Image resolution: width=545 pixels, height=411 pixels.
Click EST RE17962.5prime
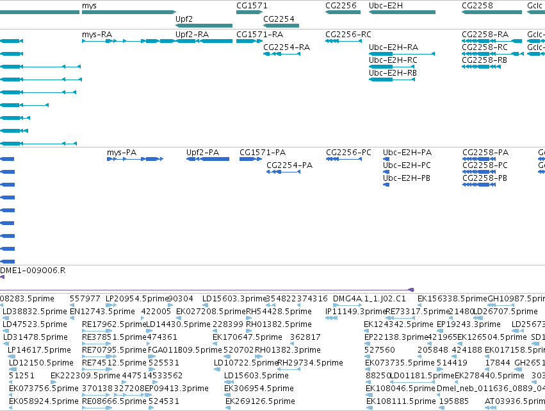click(x=114, y=324)
